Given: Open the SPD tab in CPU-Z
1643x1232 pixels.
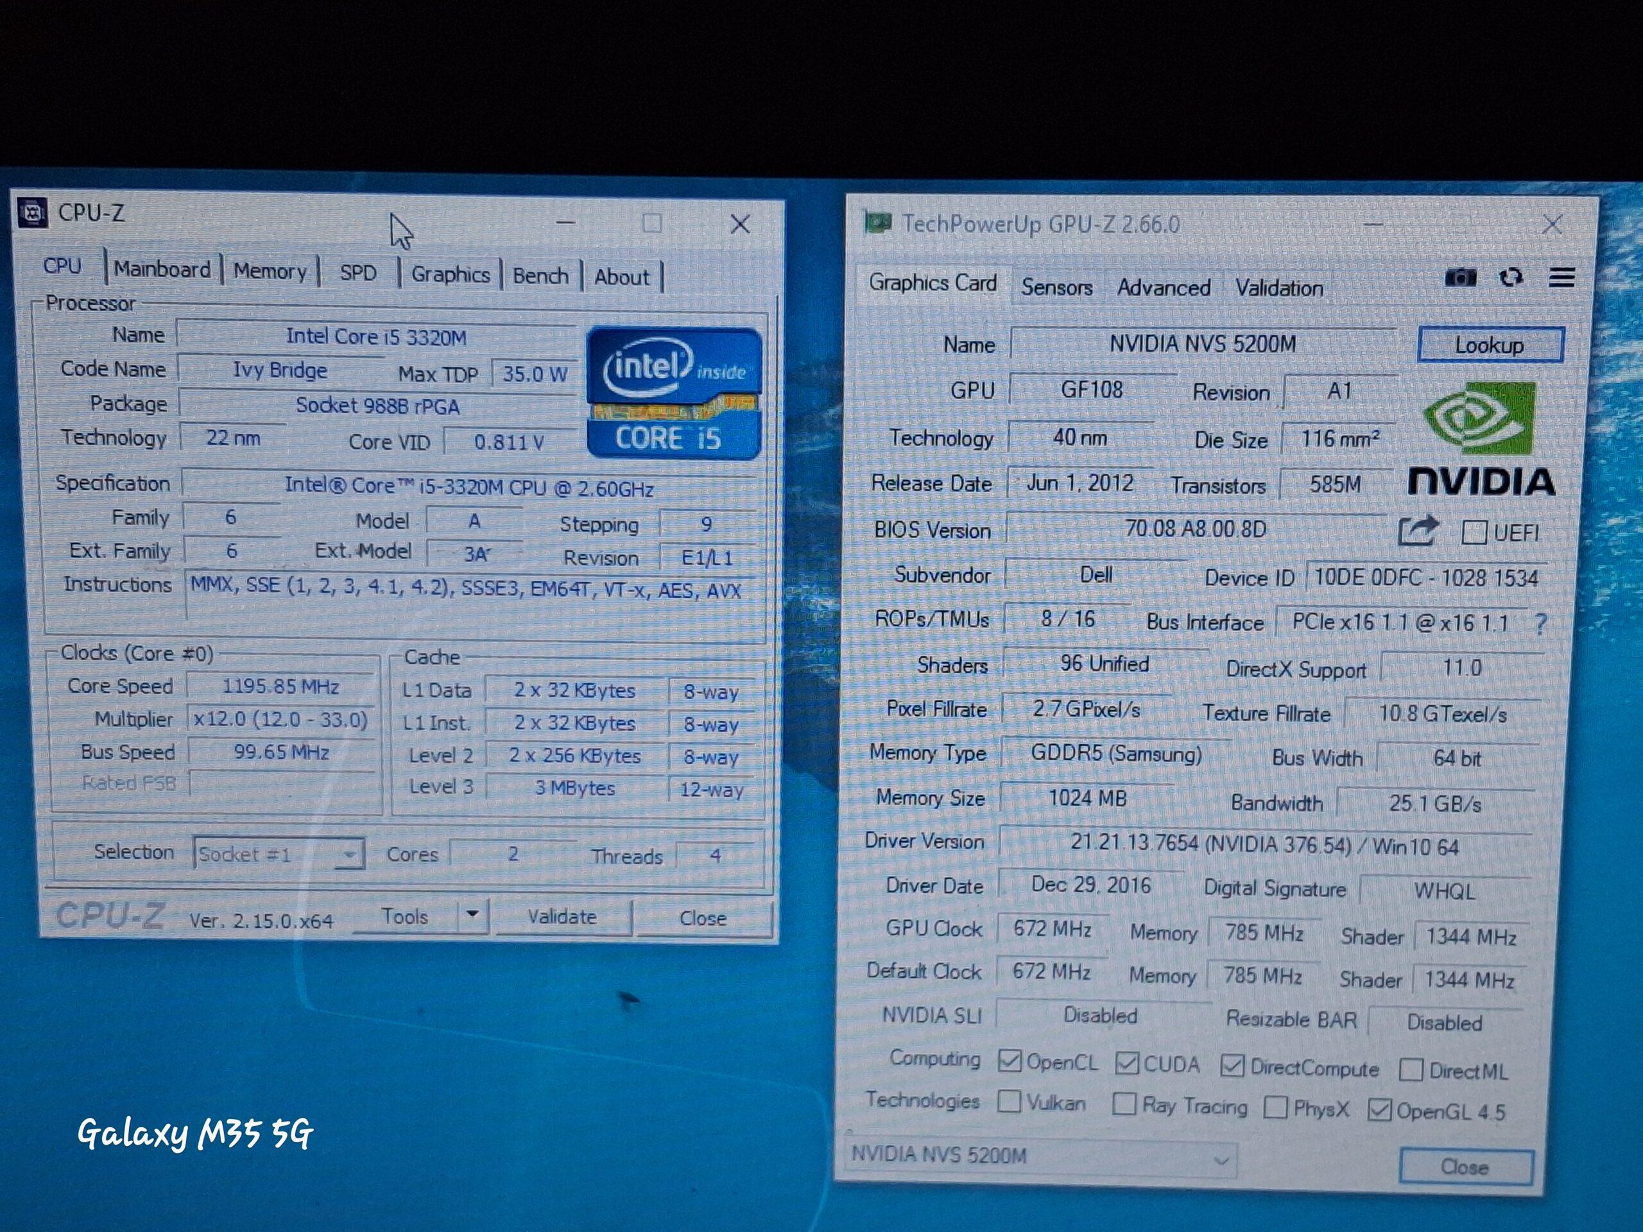Looking at the screenshot, I should point(358,273).
